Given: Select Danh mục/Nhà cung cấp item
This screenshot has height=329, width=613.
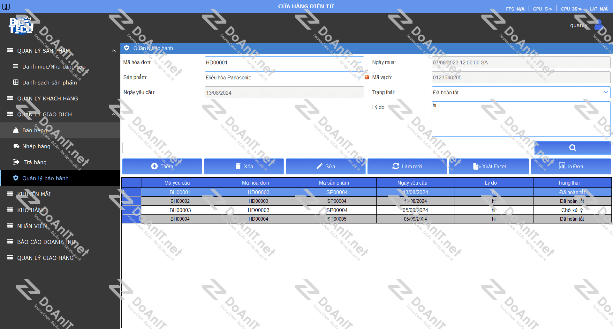Looking at the screenshot, I should pos(54,67).
